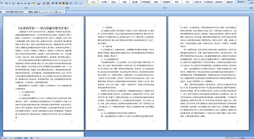Image resolution: width=254 pixels, height=139 pixels.
Task: Click the first page of the document
Action: click(44, 73)
